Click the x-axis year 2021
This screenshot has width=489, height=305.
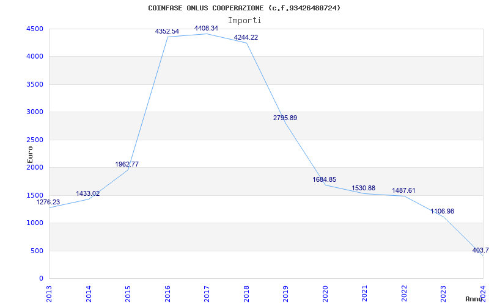(x=365, y=294)
